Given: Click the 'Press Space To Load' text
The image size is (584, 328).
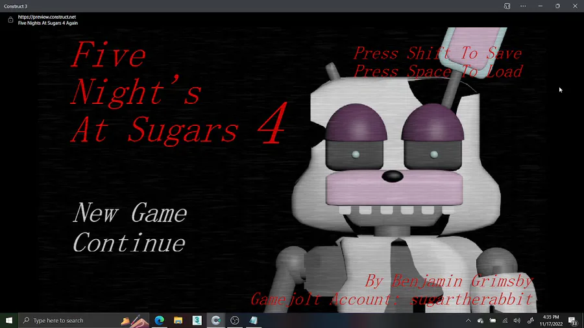Looking at the screenshot, I should 439,71.
